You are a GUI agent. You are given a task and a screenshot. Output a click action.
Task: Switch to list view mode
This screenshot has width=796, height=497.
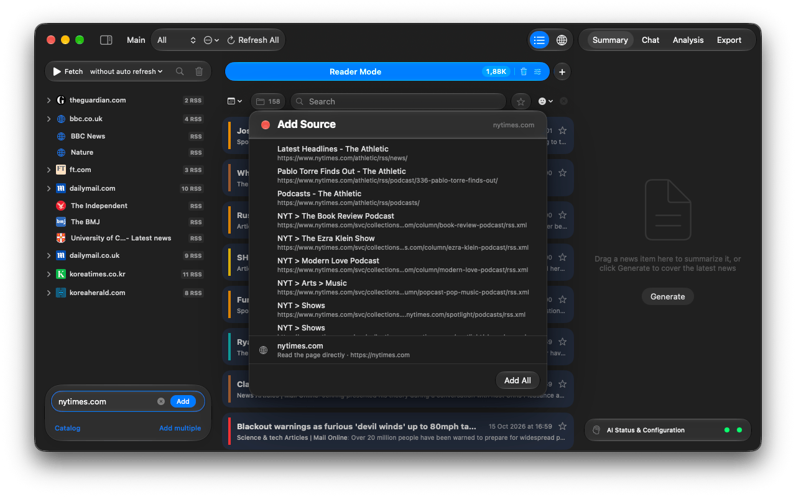point(539,40)
